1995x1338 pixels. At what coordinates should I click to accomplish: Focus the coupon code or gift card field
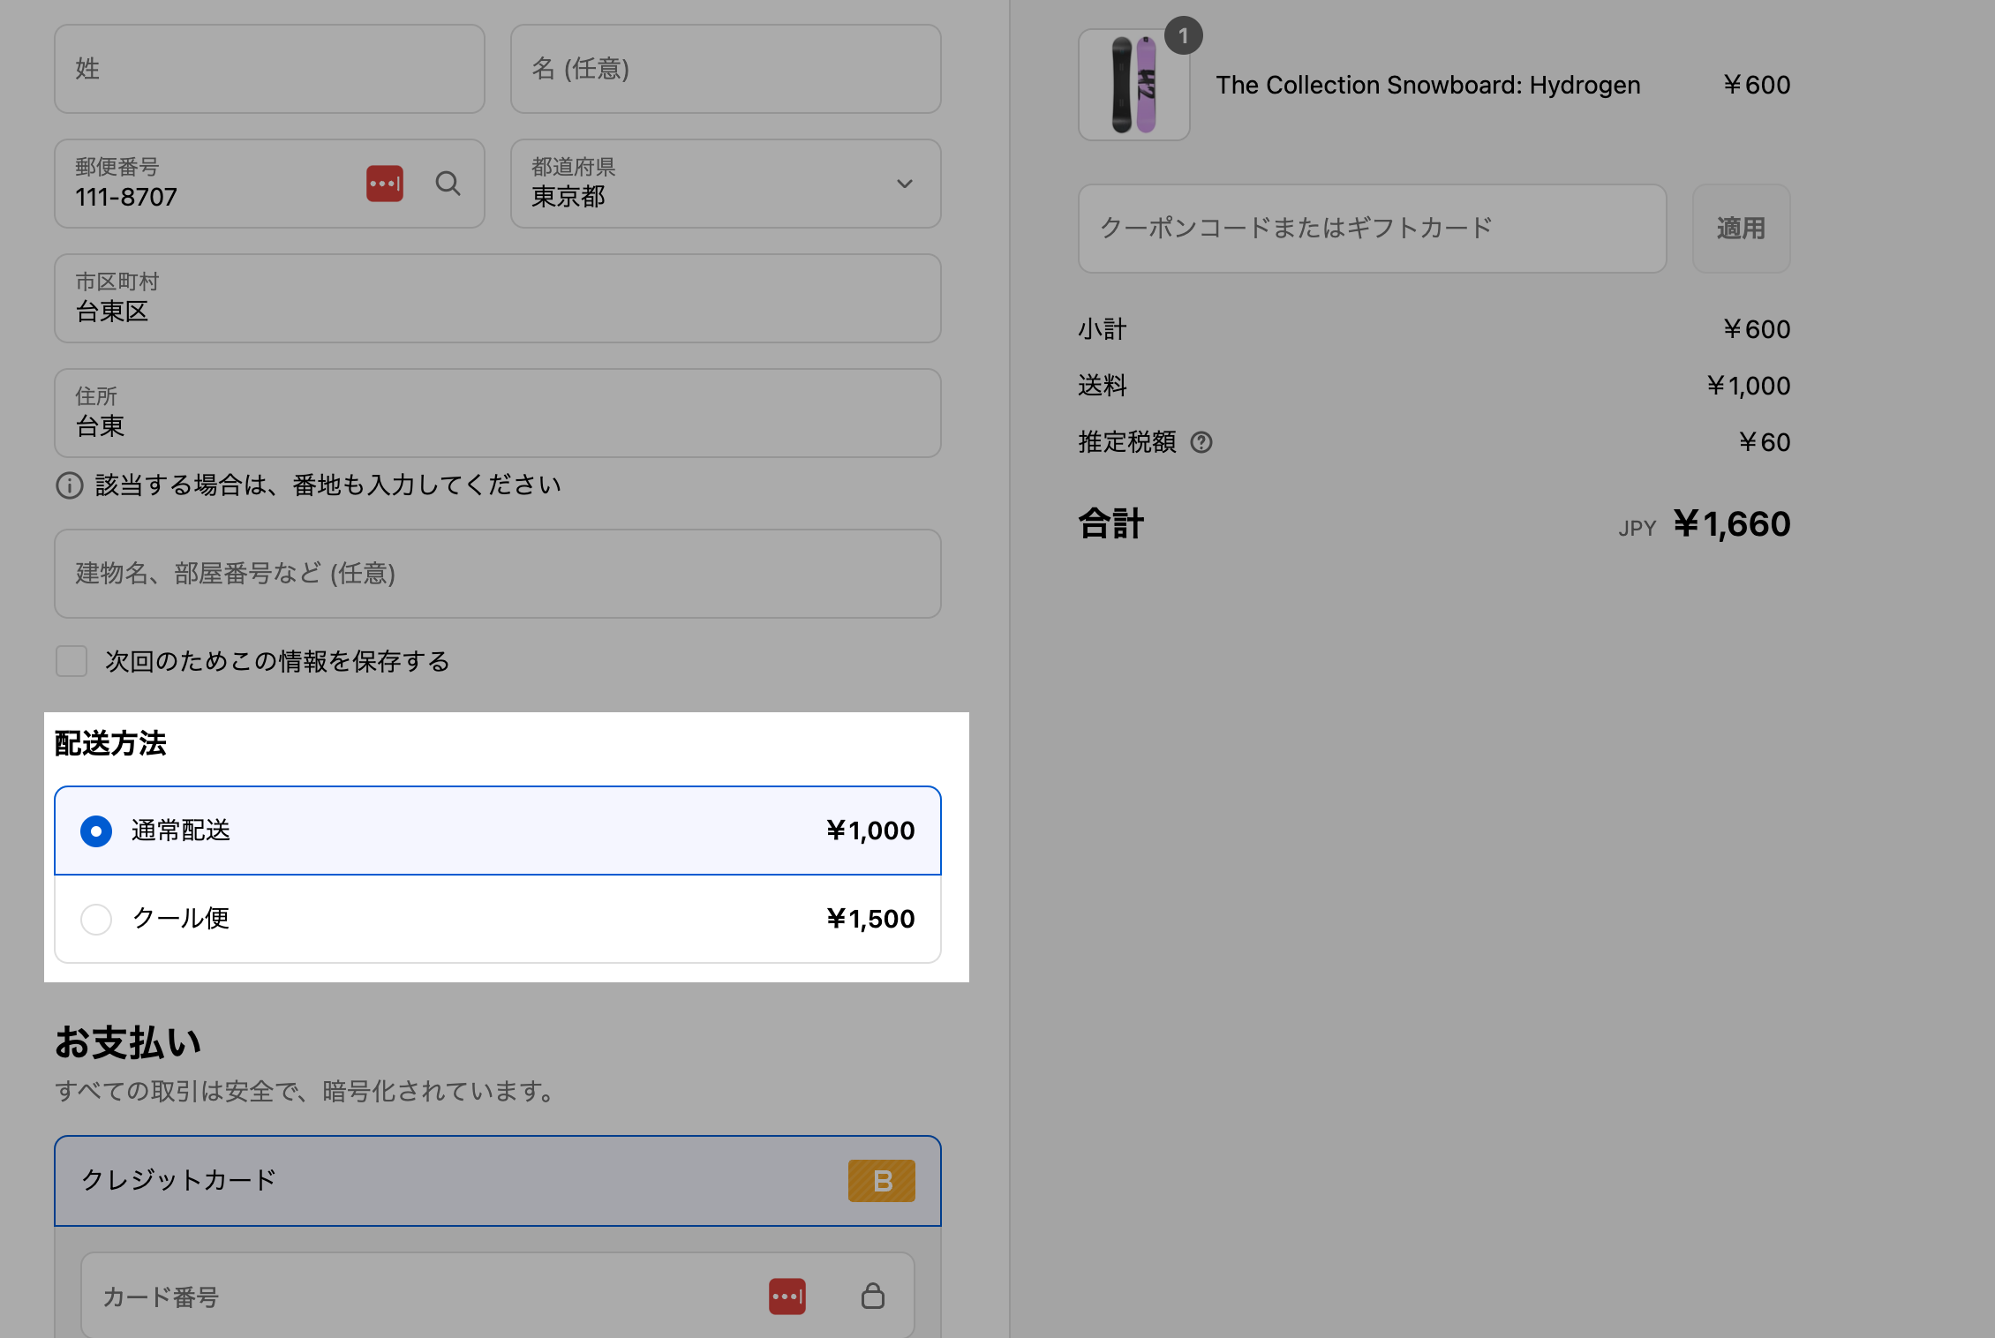click(1372, 229)
